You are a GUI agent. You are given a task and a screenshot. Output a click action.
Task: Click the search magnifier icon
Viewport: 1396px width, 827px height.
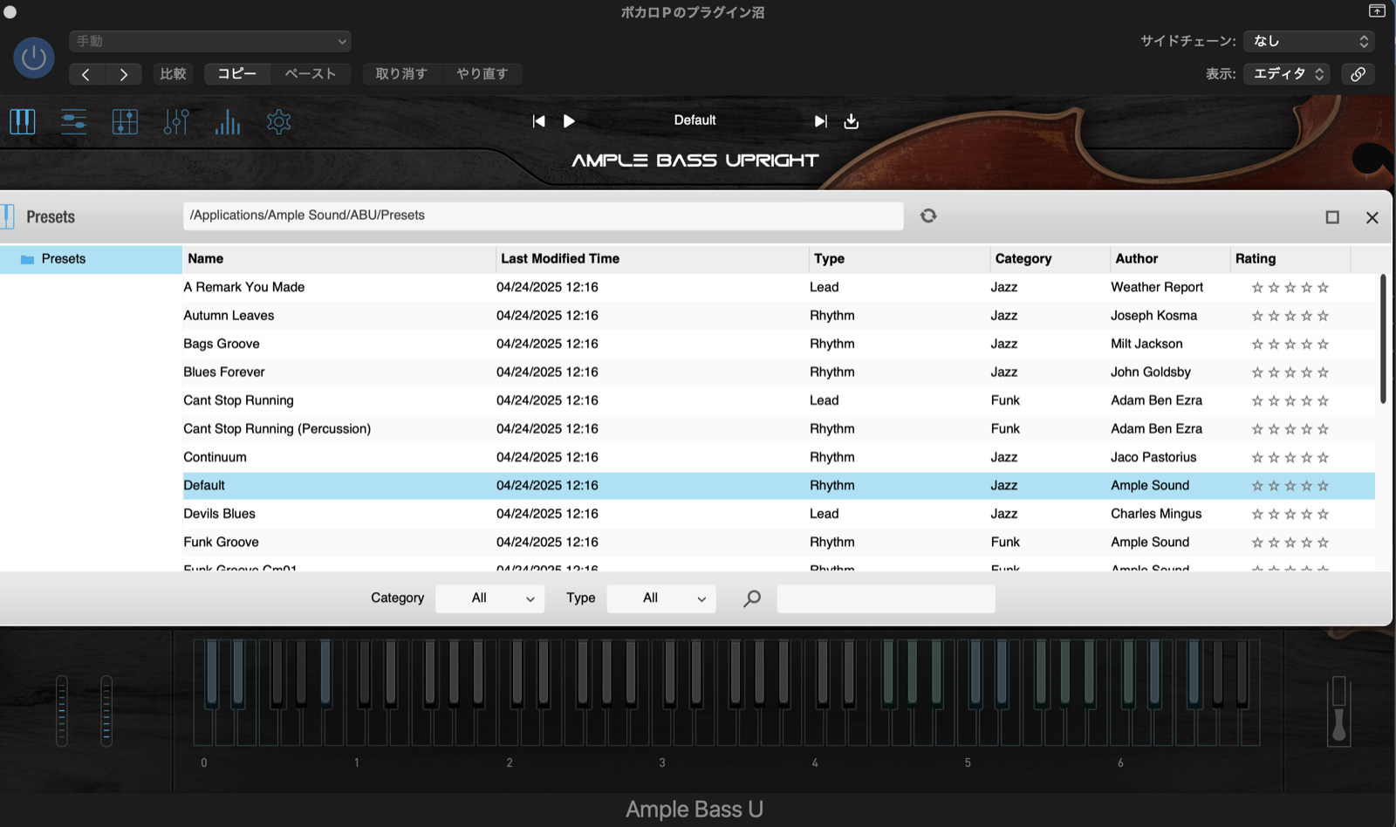(x=751, y=598)
